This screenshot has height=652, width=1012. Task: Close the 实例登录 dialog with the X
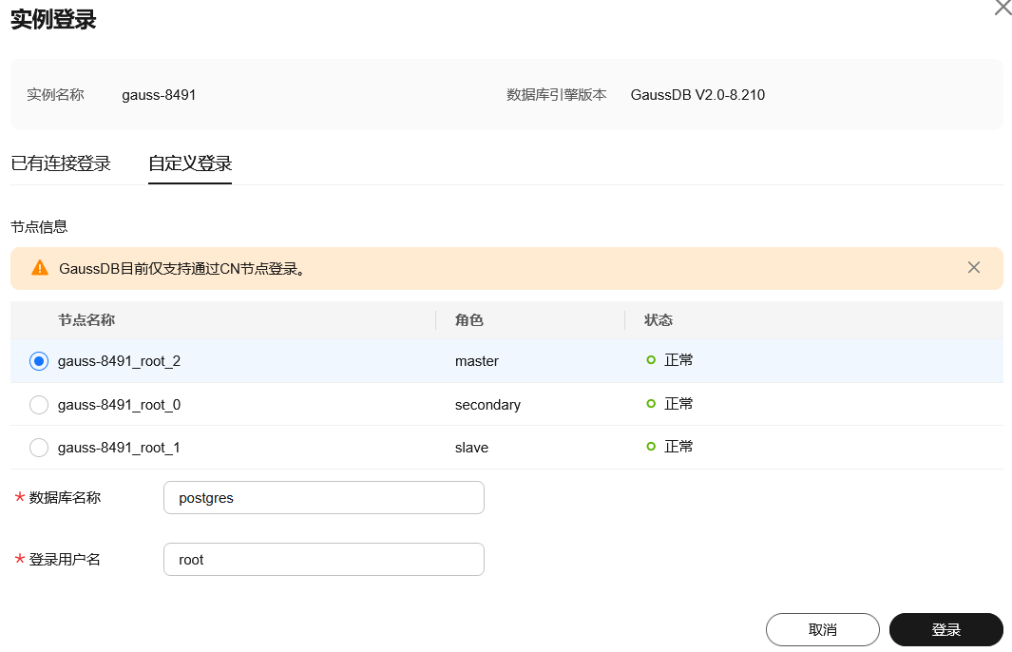coord(1003,7)
